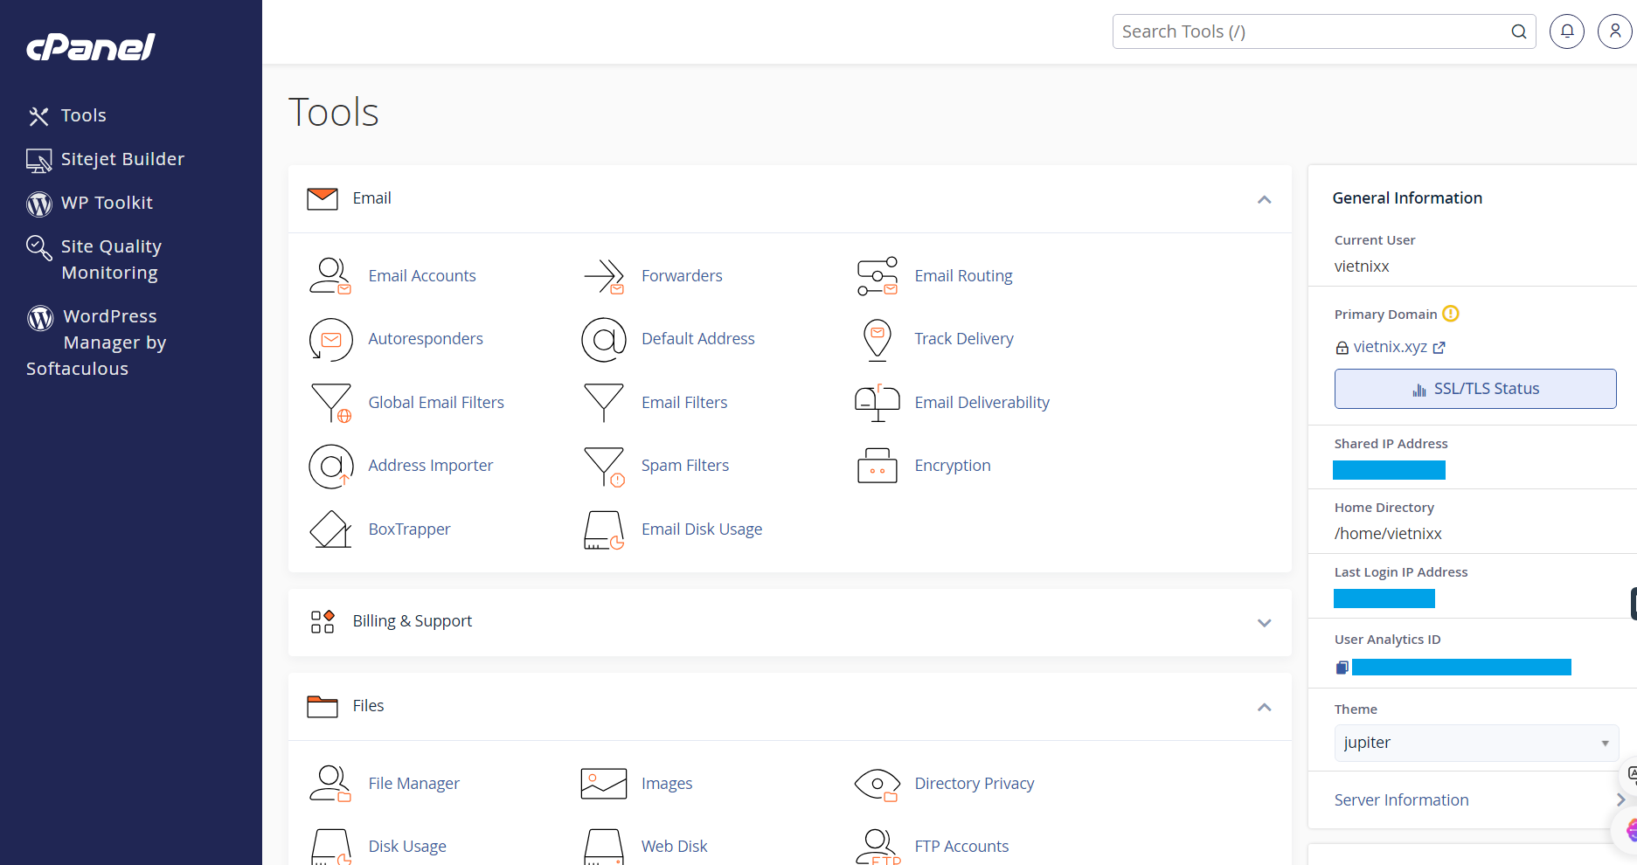Click the Email Accounts icon
Image resolution: width=1637 pixels, height=865 pixels.
pyautogui.click(x=330, y=276)
